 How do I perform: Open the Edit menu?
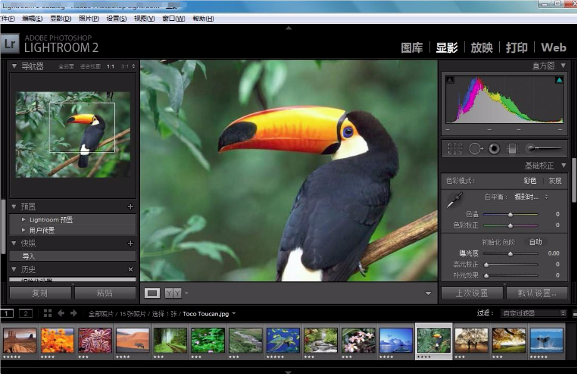[x=32, y=18]
